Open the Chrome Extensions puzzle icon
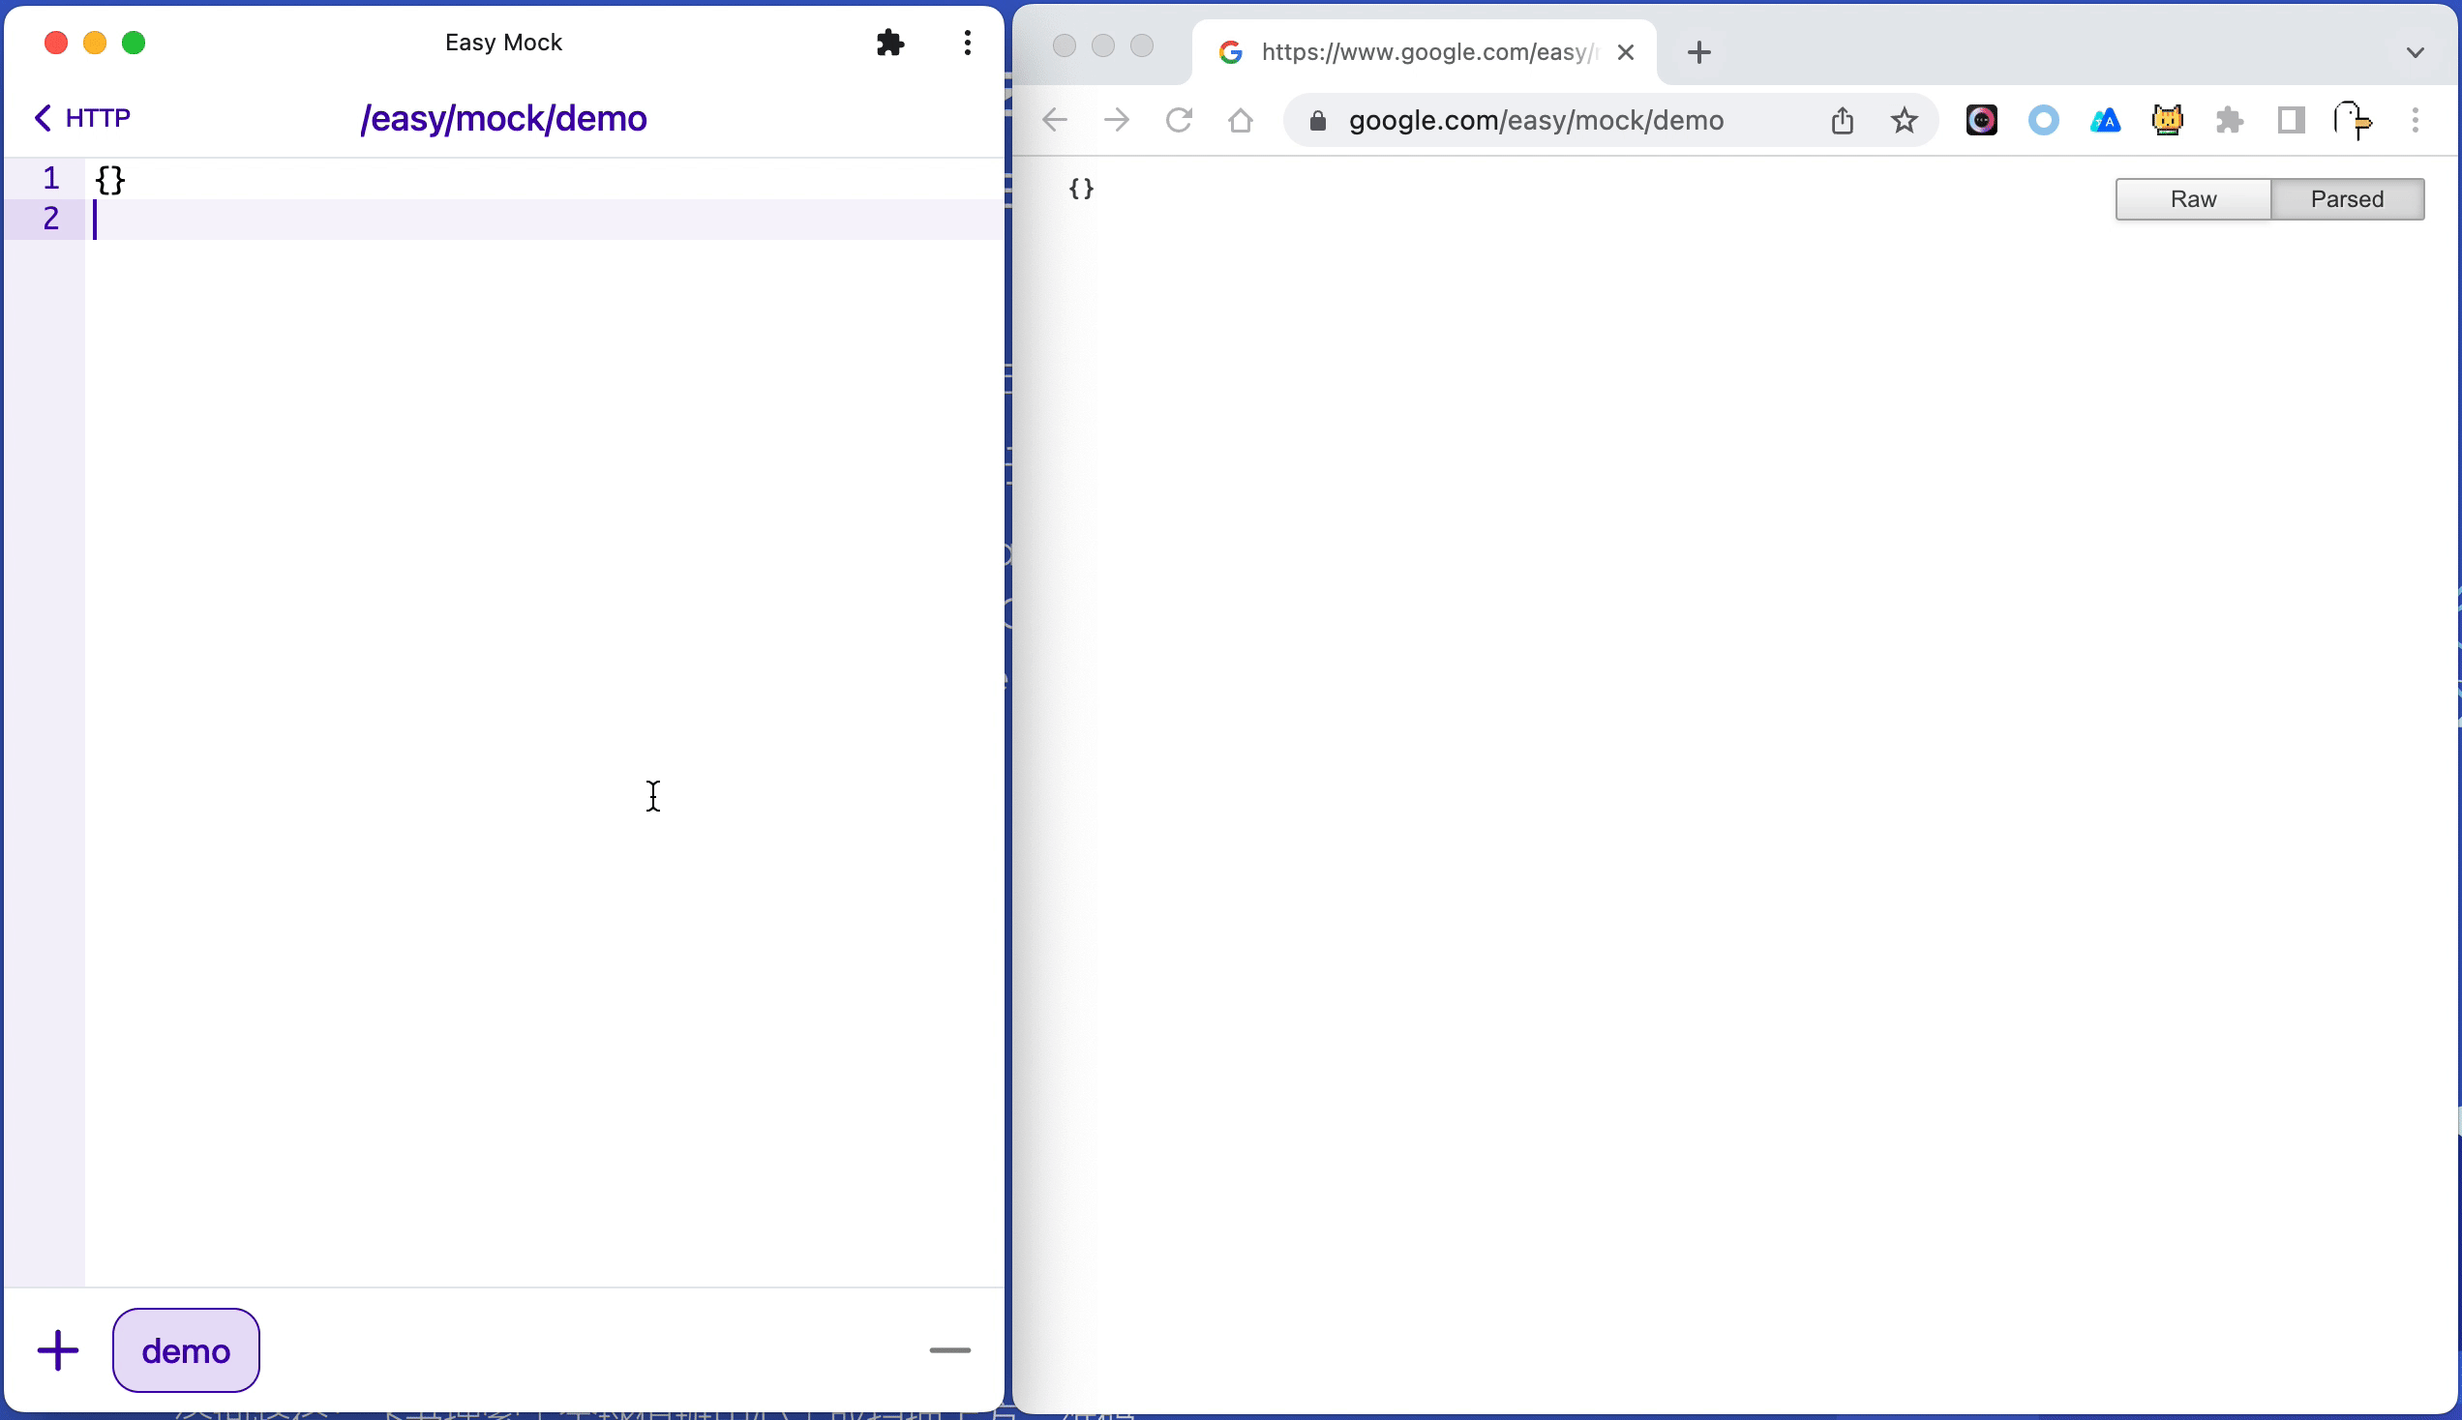Viewport: 2462px width, 1420px height. [x=2229, y=120]
